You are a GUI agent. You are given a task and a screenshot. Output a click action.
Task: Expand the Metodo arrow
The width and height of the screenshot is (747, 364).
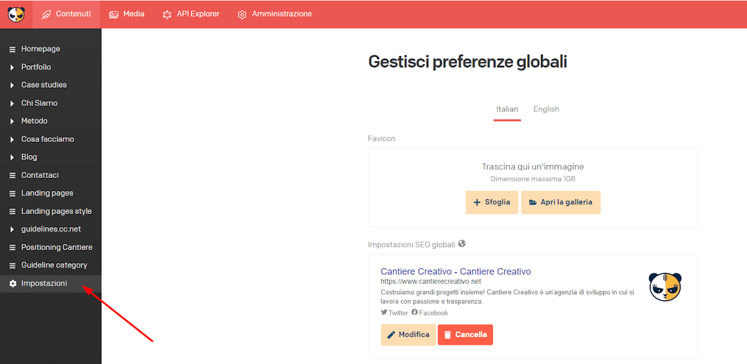click(x=12, y=121)
